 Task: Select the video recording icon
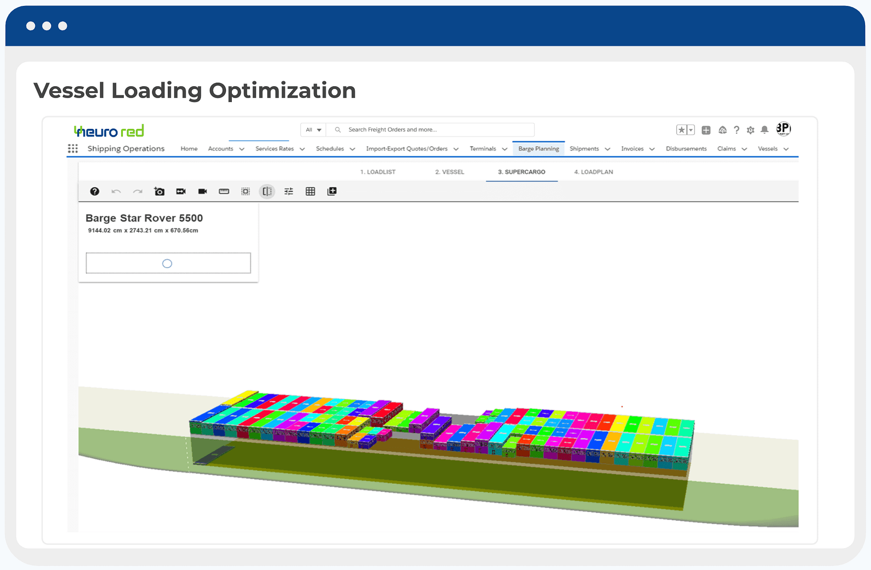click(202, 191)
